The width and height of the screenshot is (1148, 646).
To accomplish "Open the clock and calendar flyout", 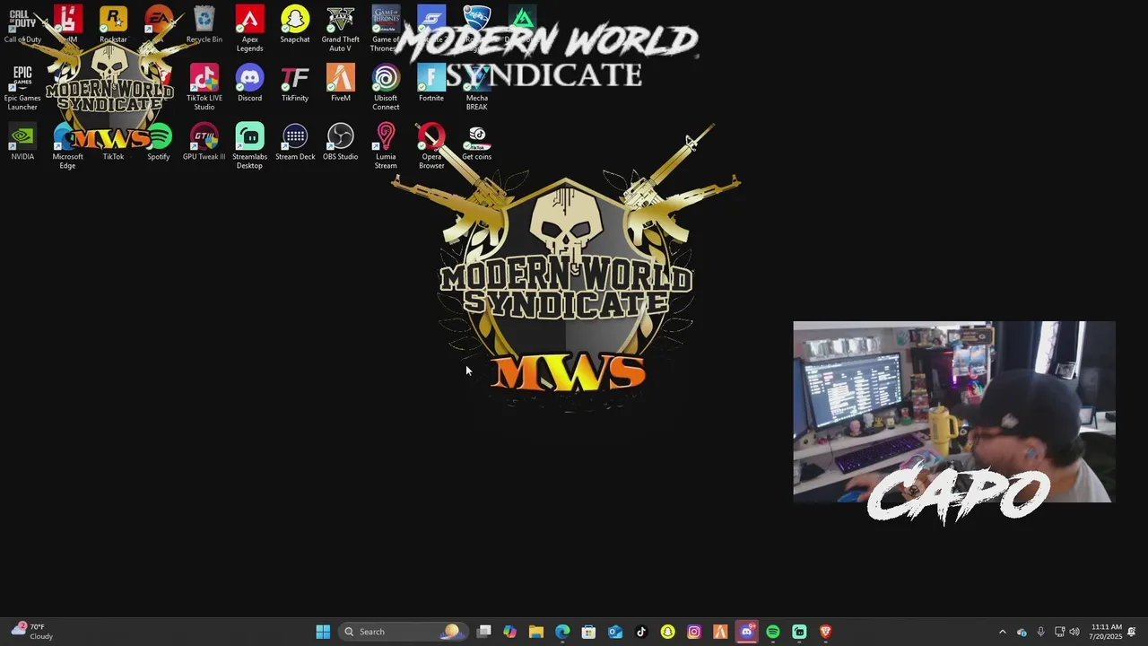I will click(x=1106, y=632).
